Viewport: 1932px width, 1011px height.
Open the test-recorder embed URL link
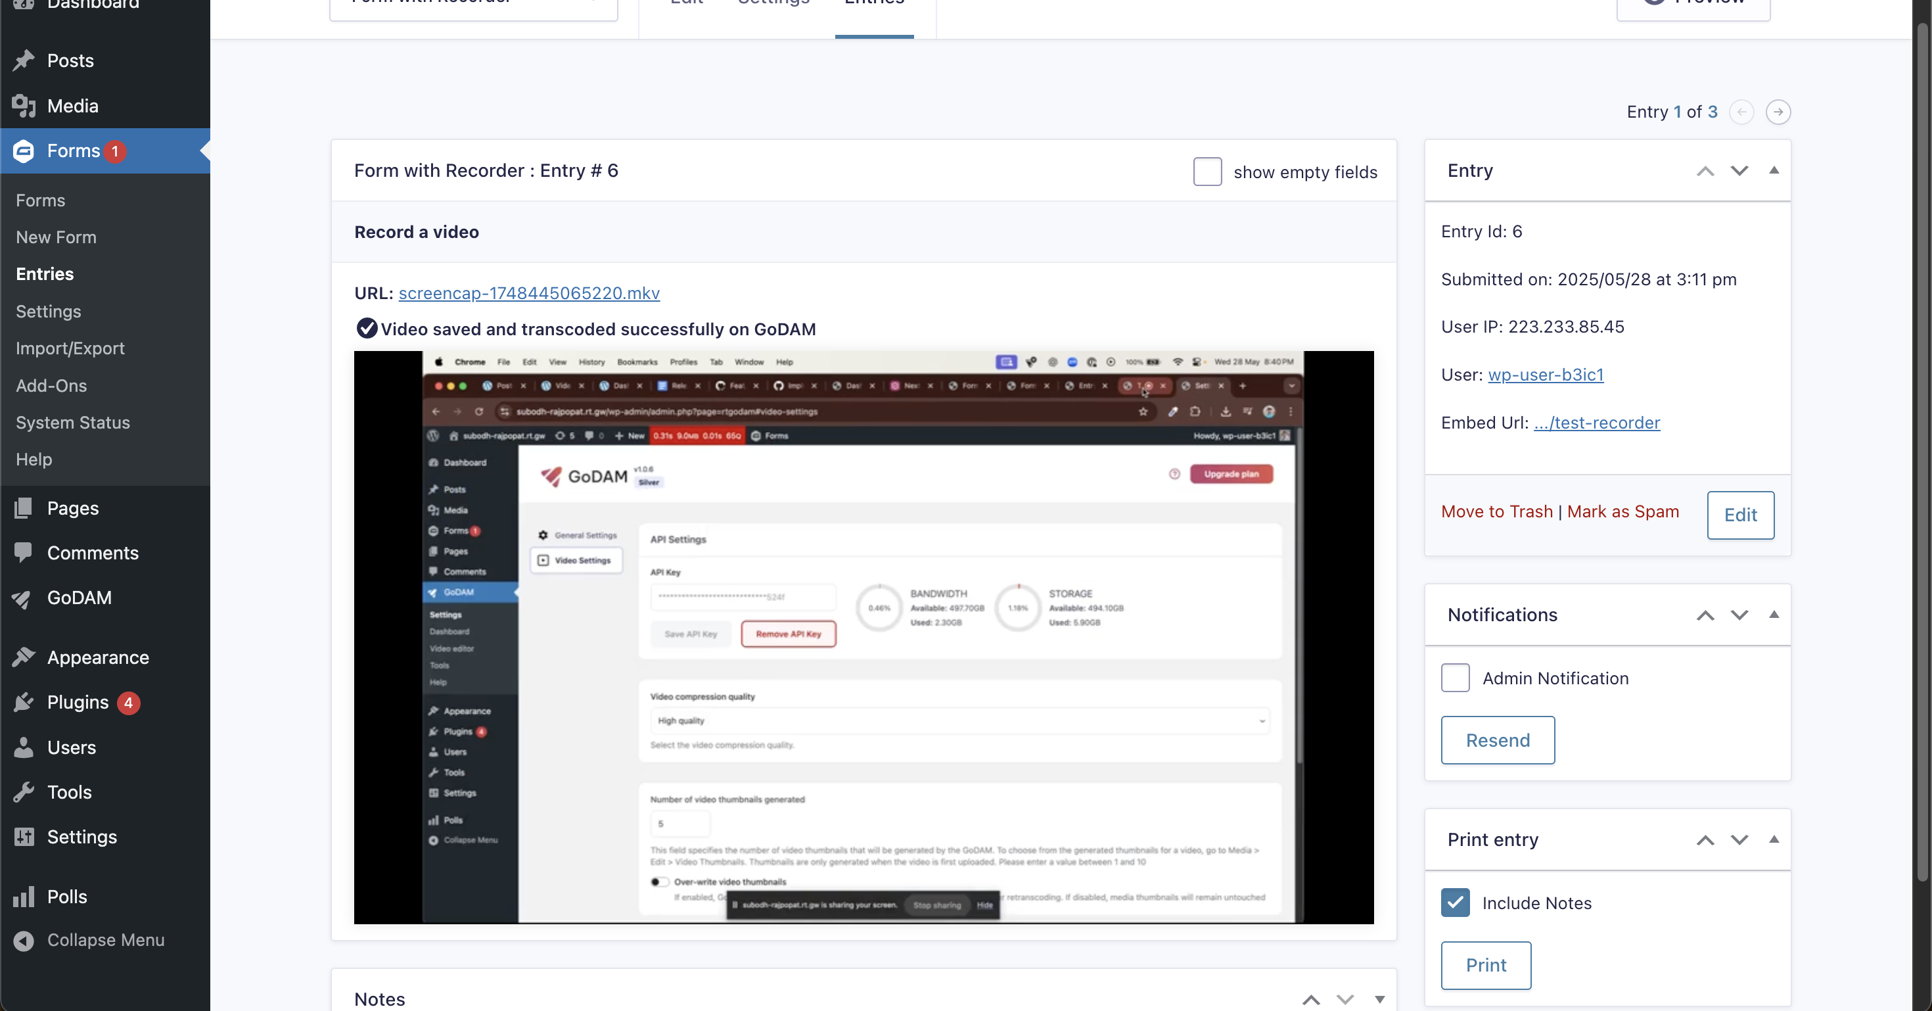pos(1597,422)
